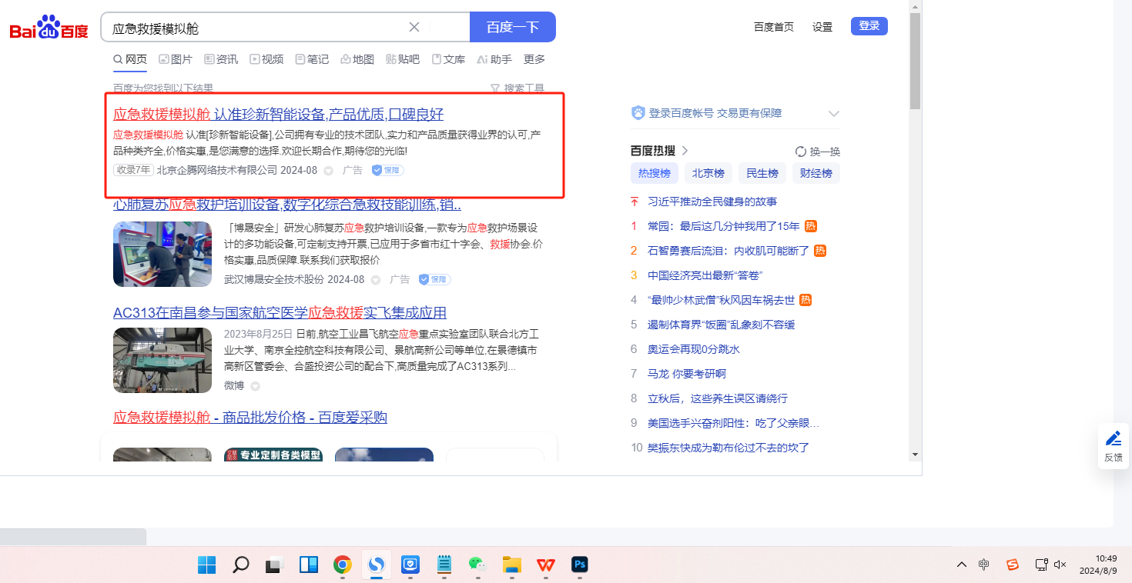Open the Windows Start menu
This screenshot has width=1132, height=583.
[206, 565]
